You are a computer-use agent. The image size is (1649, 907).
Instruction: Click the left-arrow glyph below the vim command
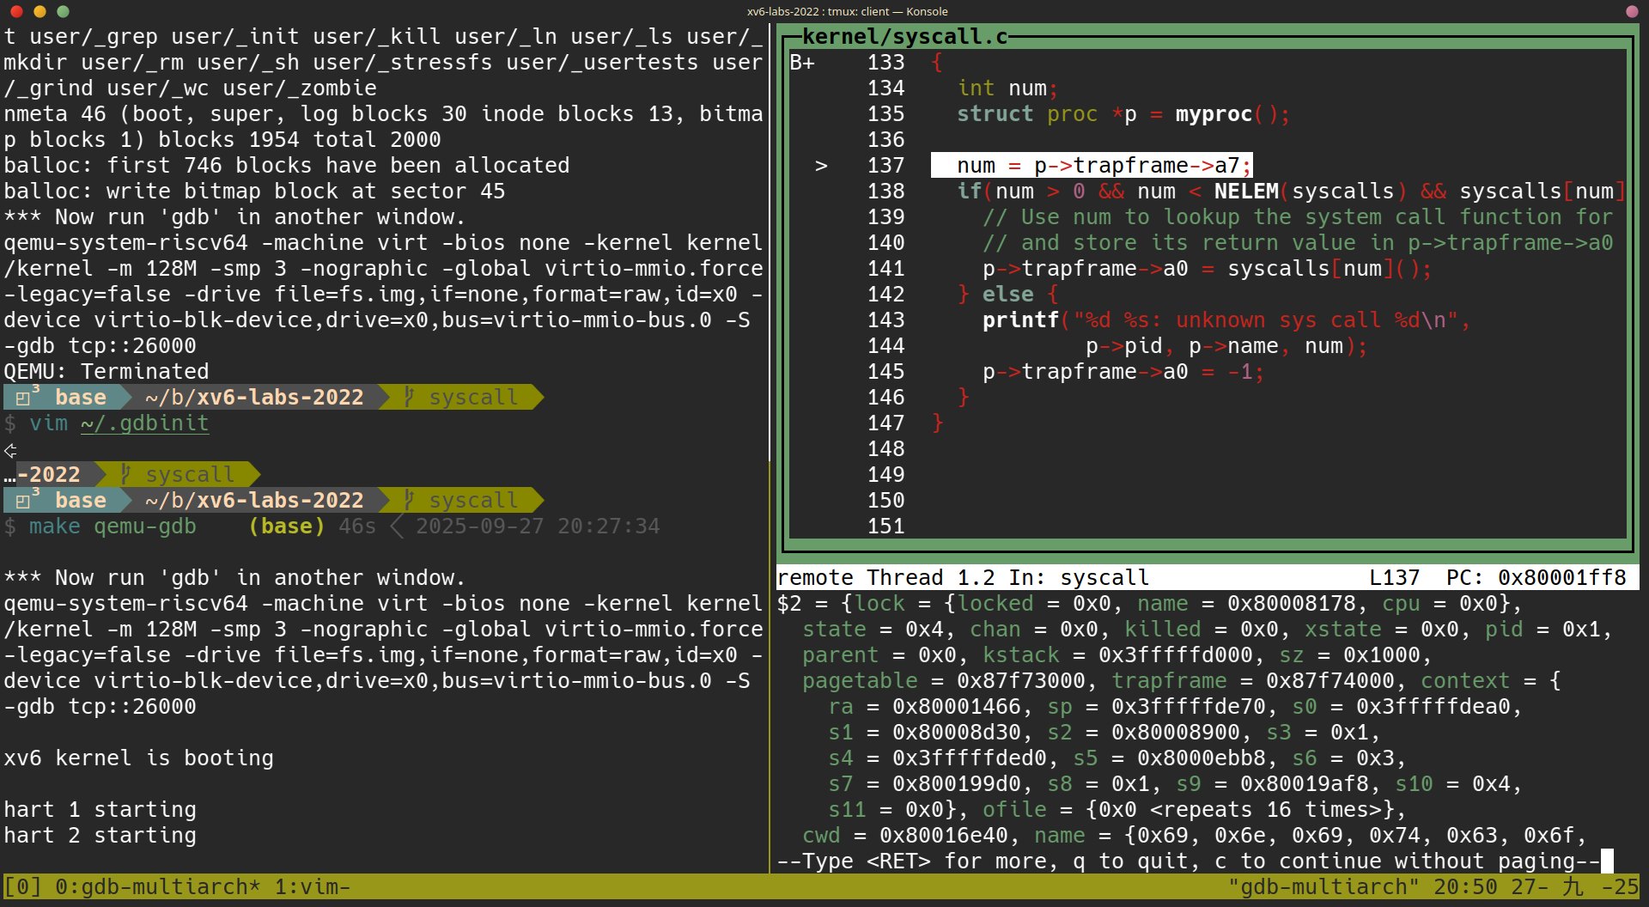(x=10, y=450)
